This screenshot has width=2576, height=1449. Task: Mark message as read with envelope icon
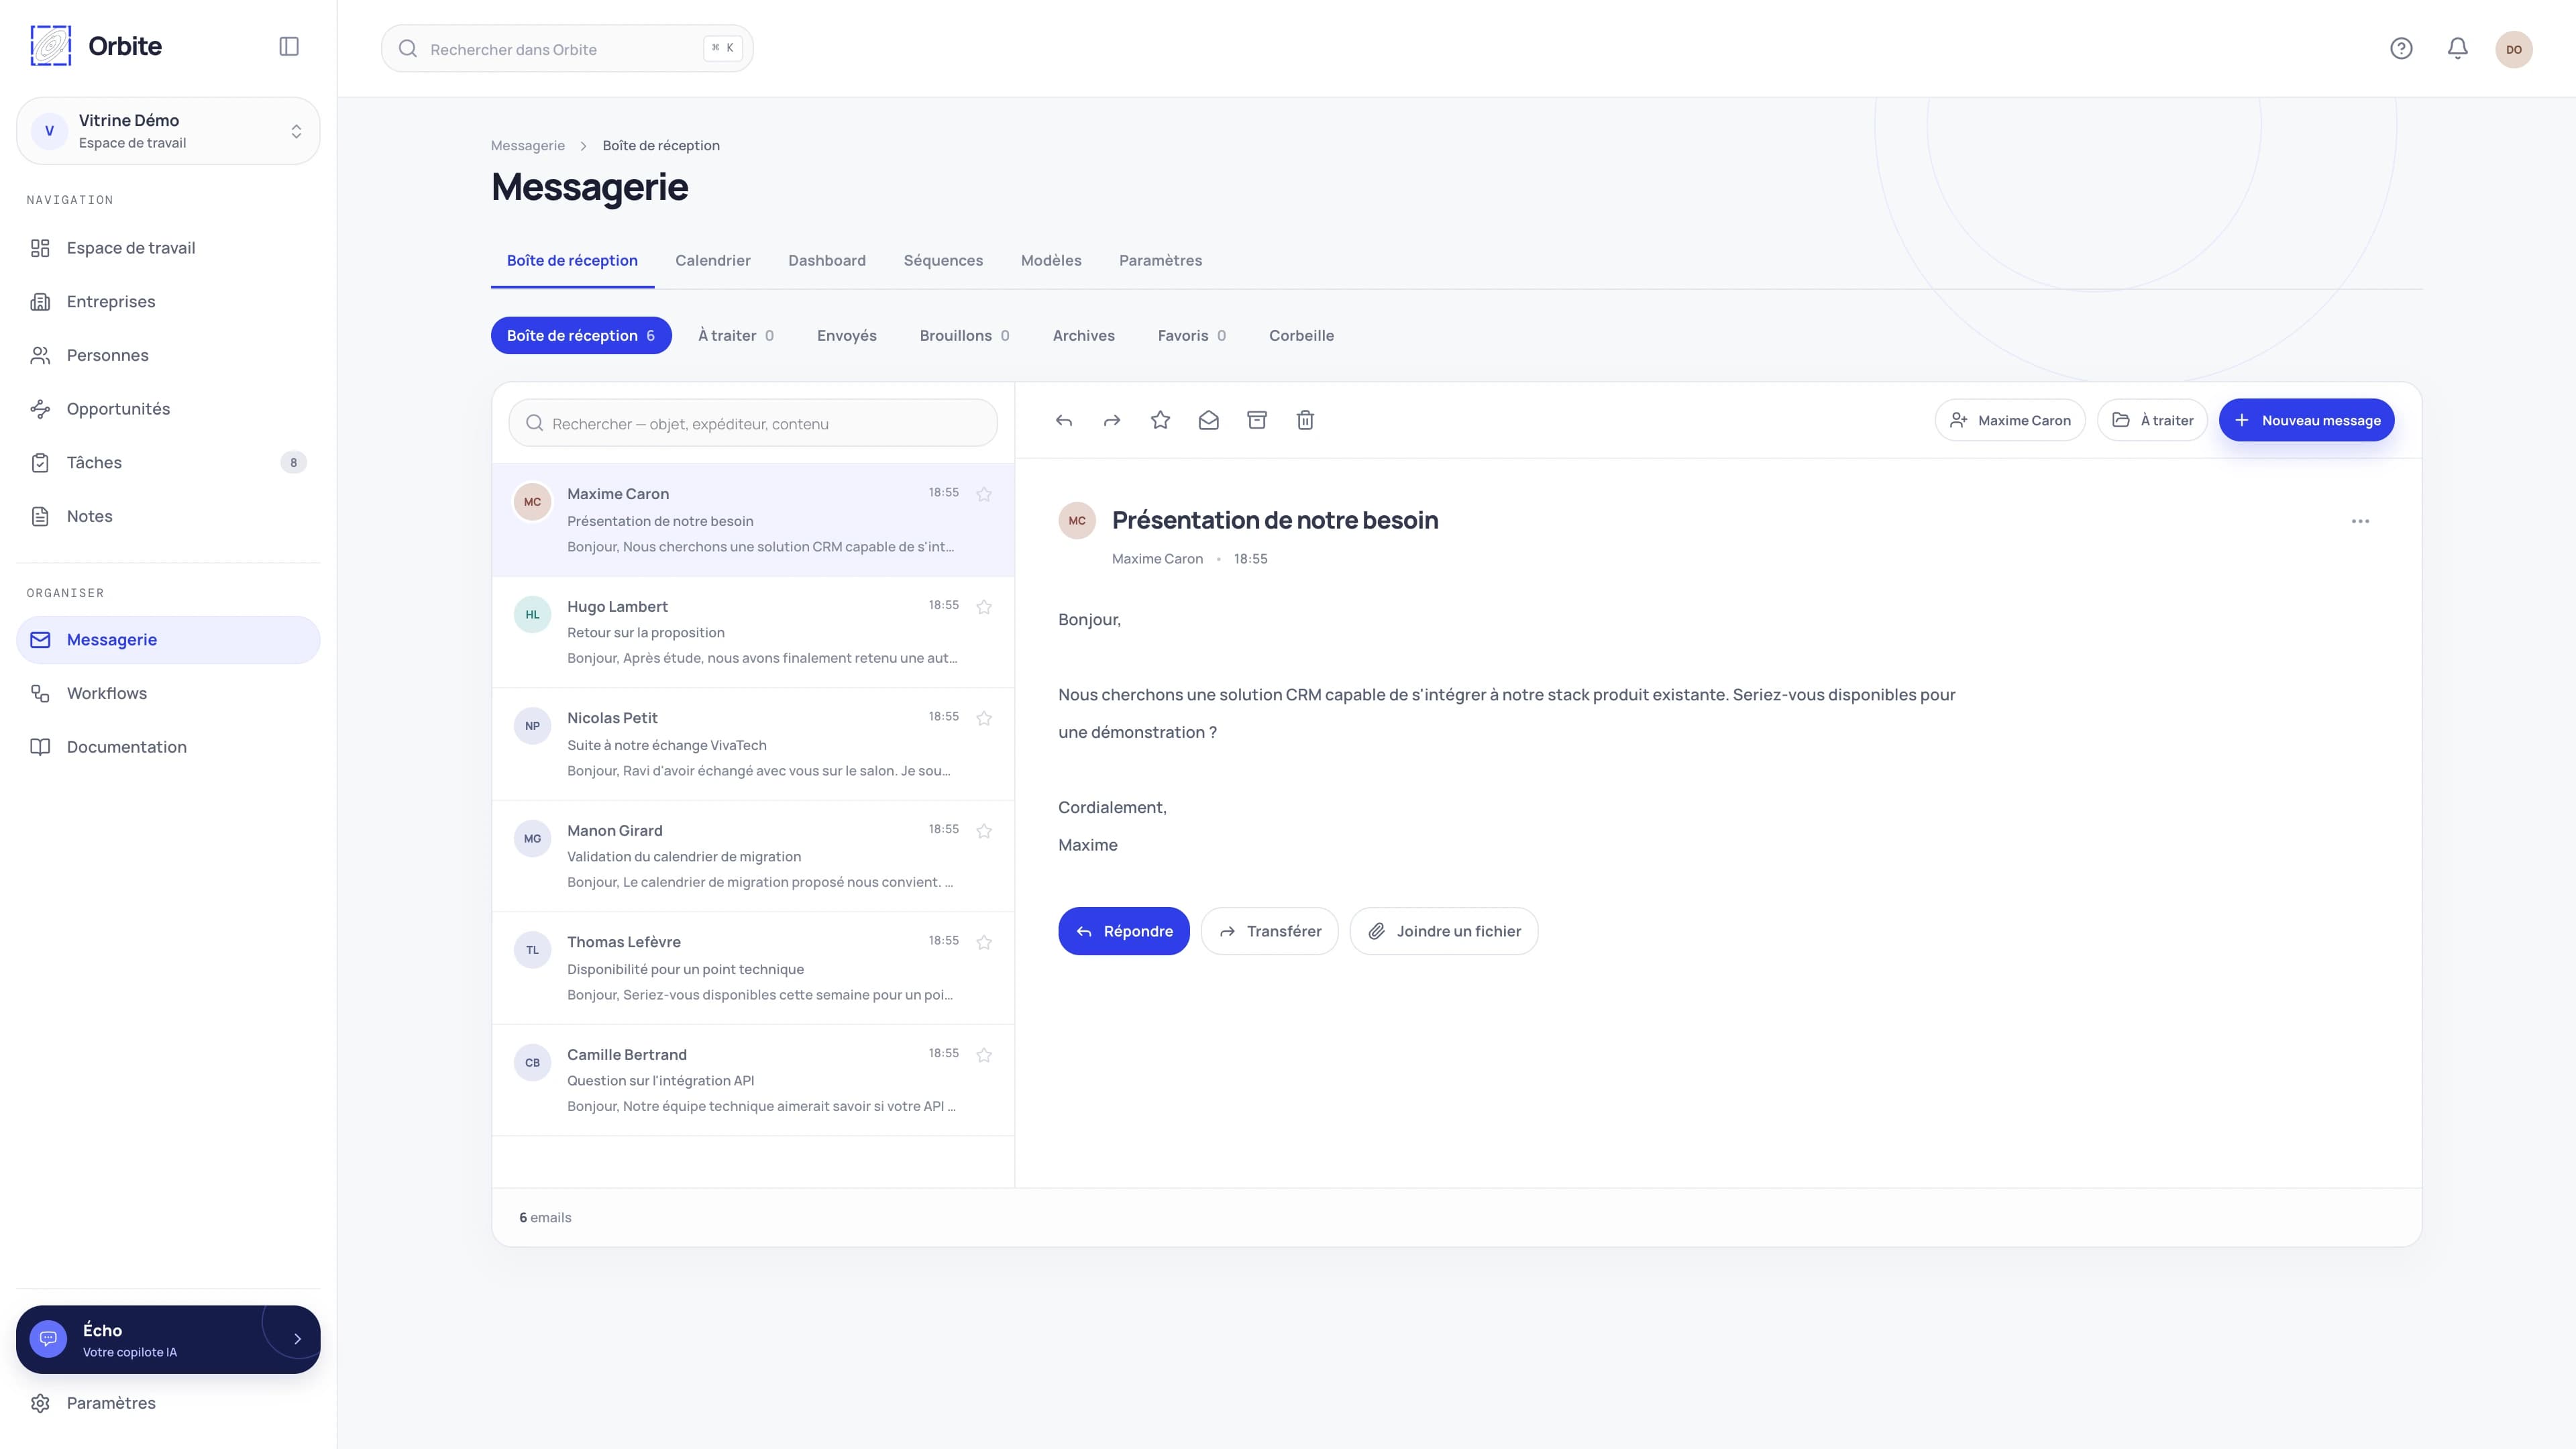tap(1208, 420)
